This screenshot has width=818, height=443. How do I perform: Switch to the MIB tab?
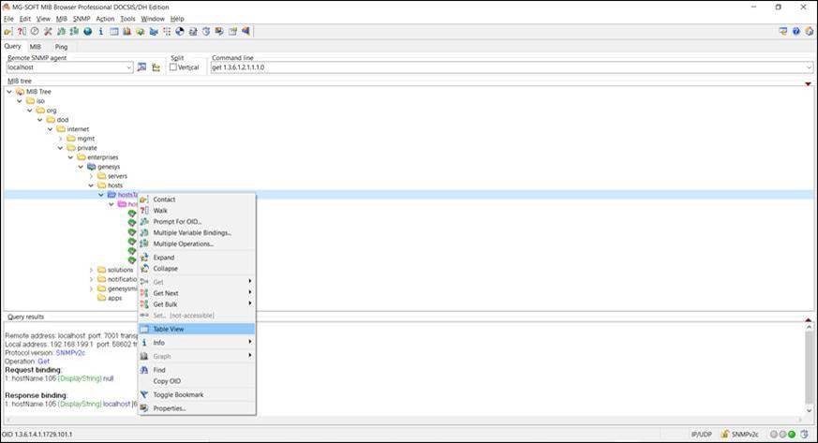coord(36,46)
